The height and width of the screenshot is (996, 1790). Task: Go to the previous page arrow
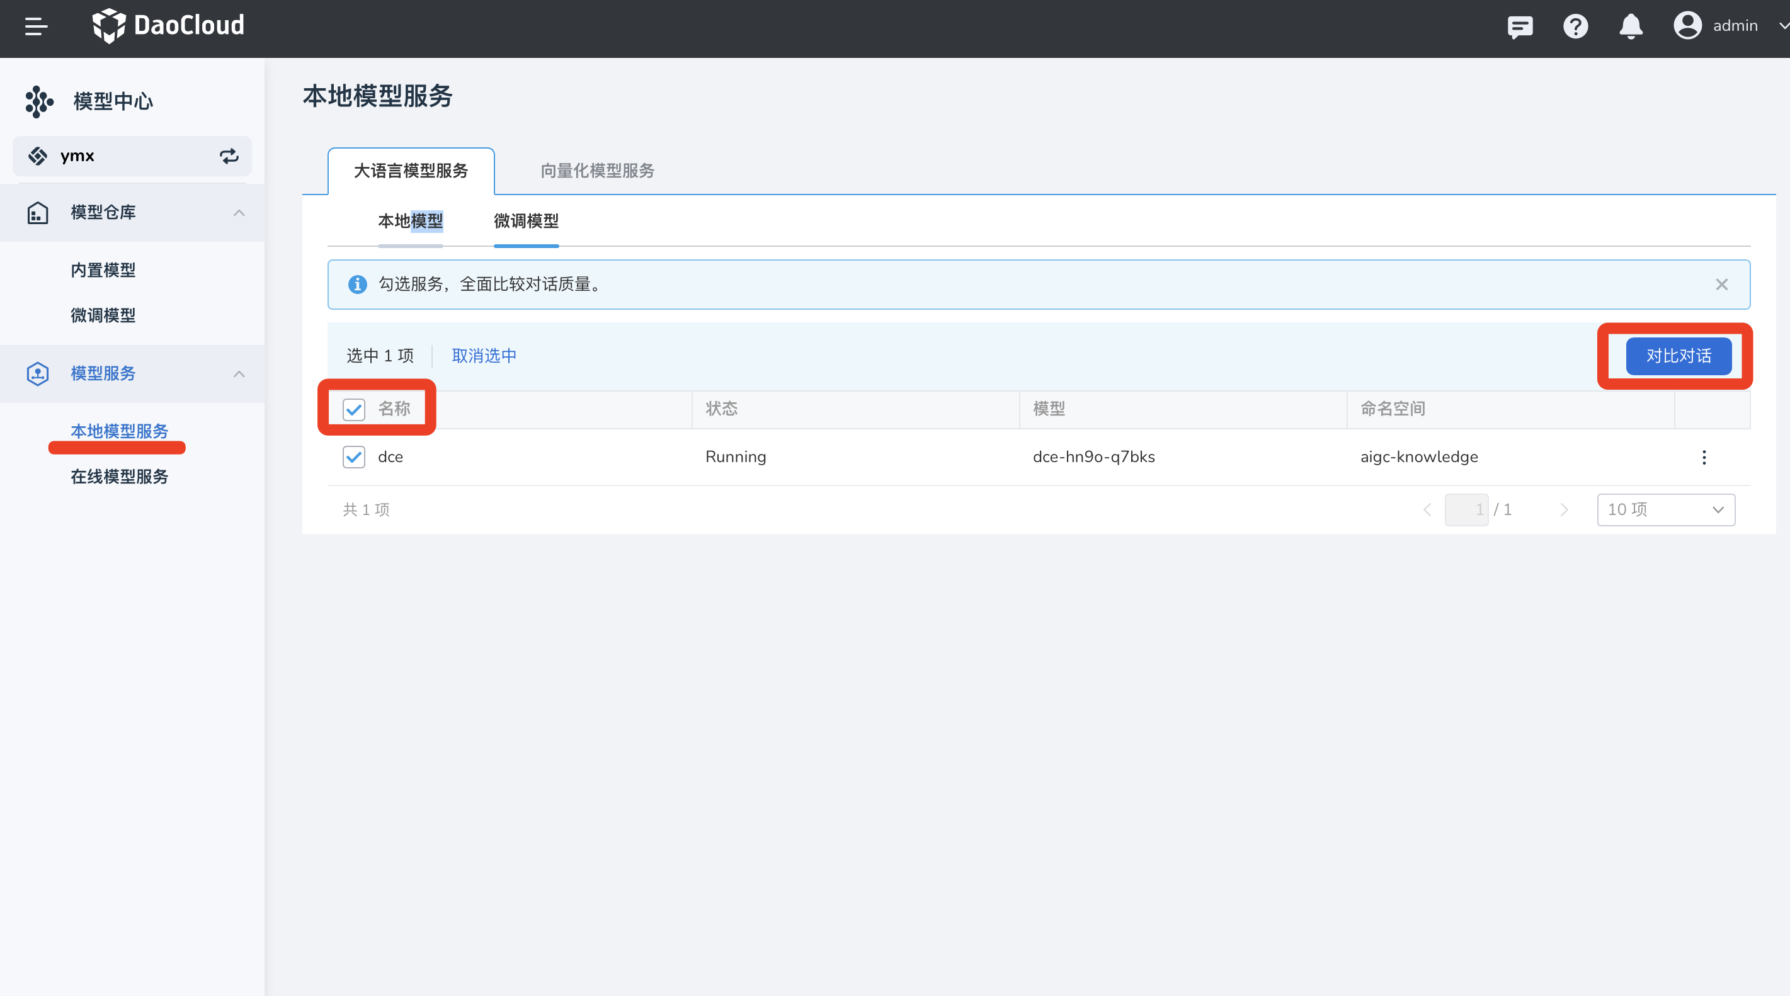coord(1427,509)
